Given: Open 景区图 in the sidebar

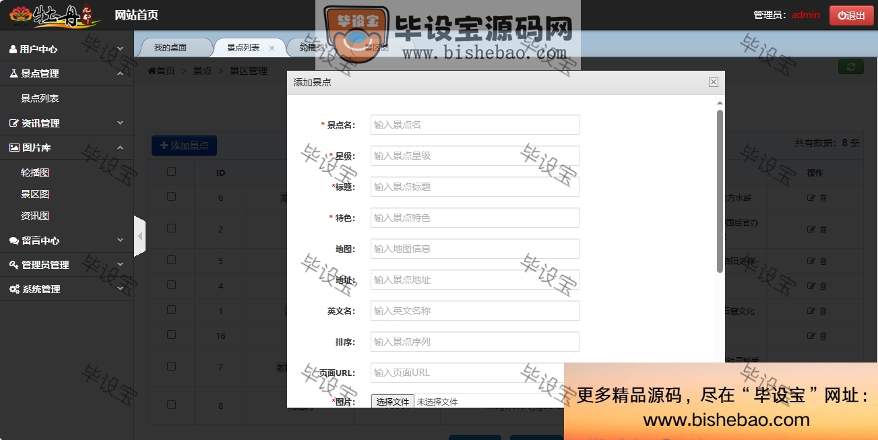Looking at the screenshot, I should point(35,194).
